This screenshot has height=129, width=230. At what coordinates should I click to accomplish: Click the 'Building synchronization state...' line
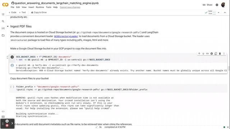37,114
